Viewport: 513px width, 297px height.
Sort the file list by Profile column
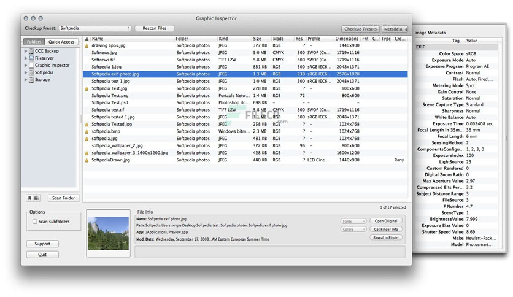[x=319, y=39]
